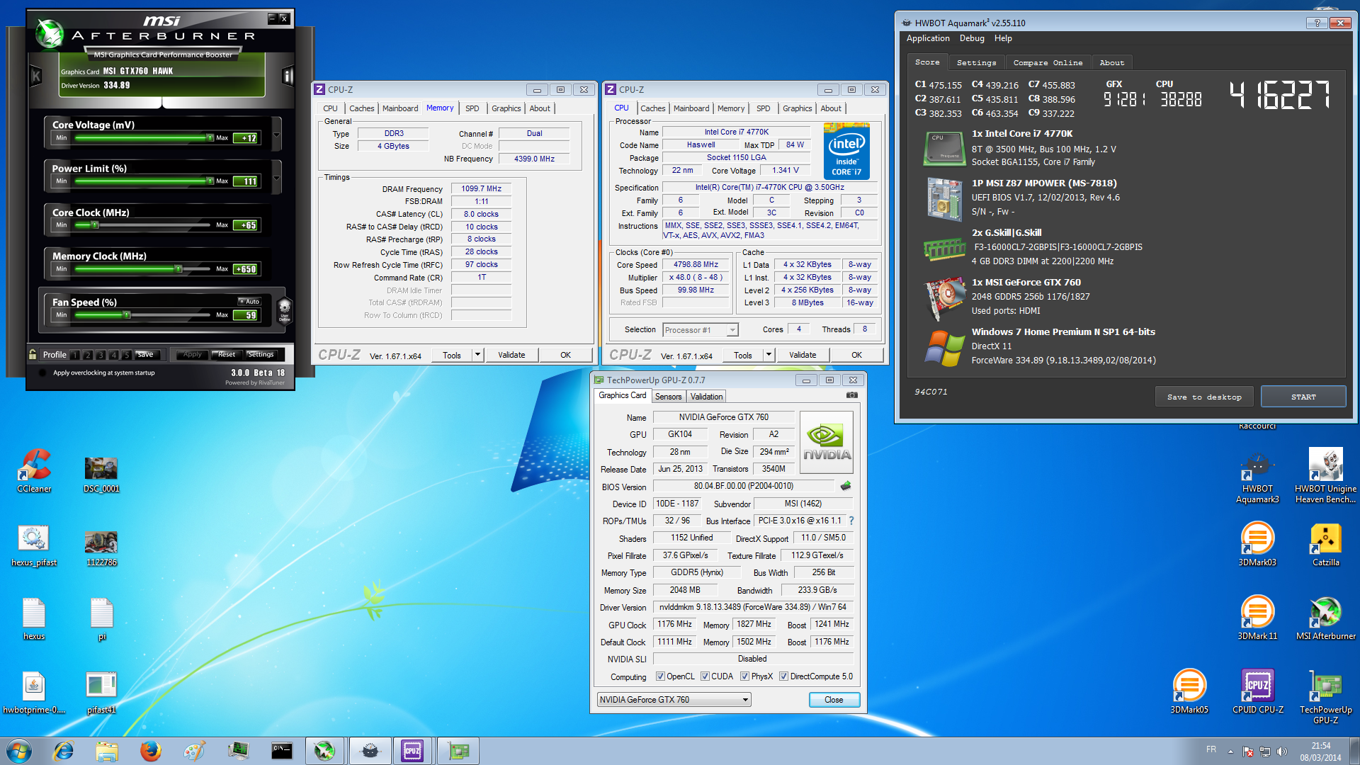Image resolution: width=1360 pixels, height=765 pixels.
Task: Click the Fan Speed slider handle
Action: point(127,314)
